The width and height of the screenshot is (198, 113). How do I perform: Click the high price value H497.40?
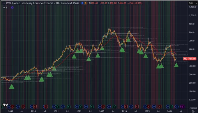pyautogui.click(x=103, y=3)
